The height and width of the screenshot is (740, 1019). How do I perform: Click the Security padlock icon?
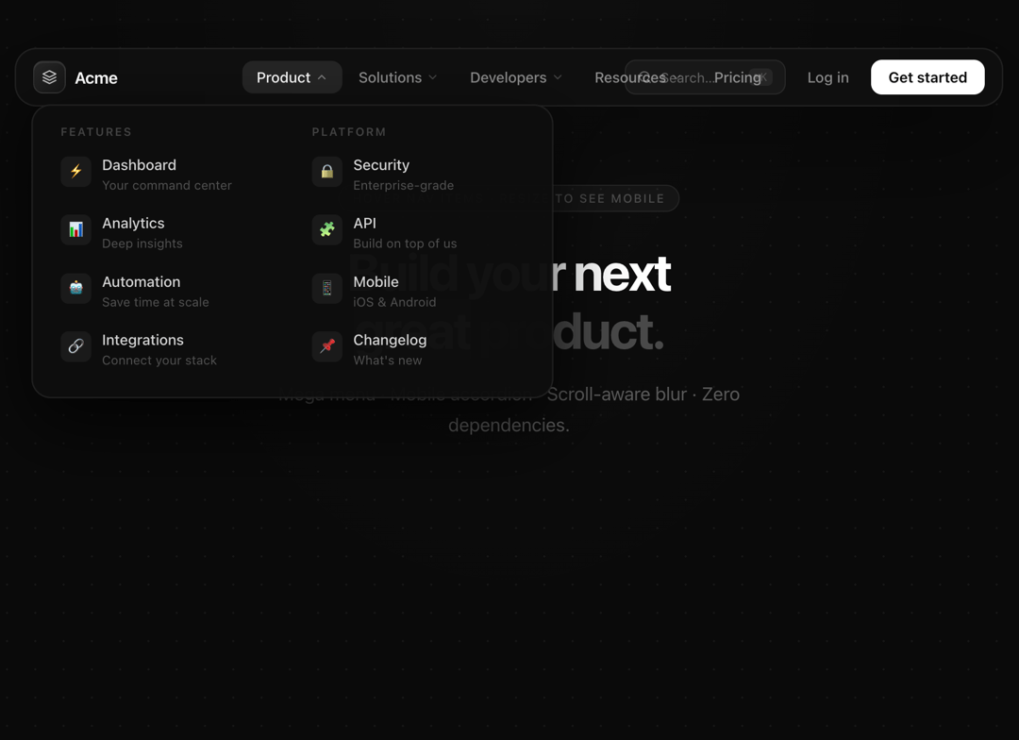tap(326, 172)
